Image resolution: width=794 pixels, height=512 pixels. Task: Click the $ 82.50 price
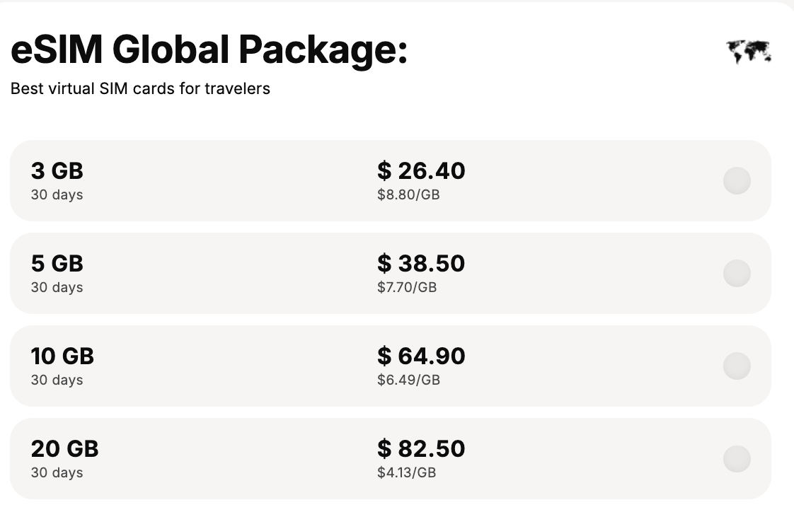[421, 449]
